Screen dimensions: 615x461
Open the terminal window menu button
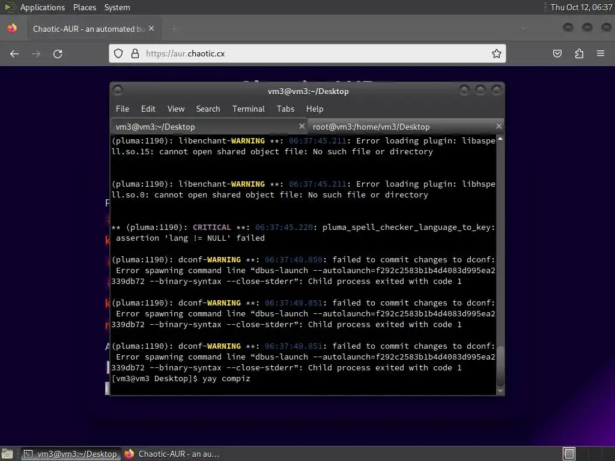(118, 91)
